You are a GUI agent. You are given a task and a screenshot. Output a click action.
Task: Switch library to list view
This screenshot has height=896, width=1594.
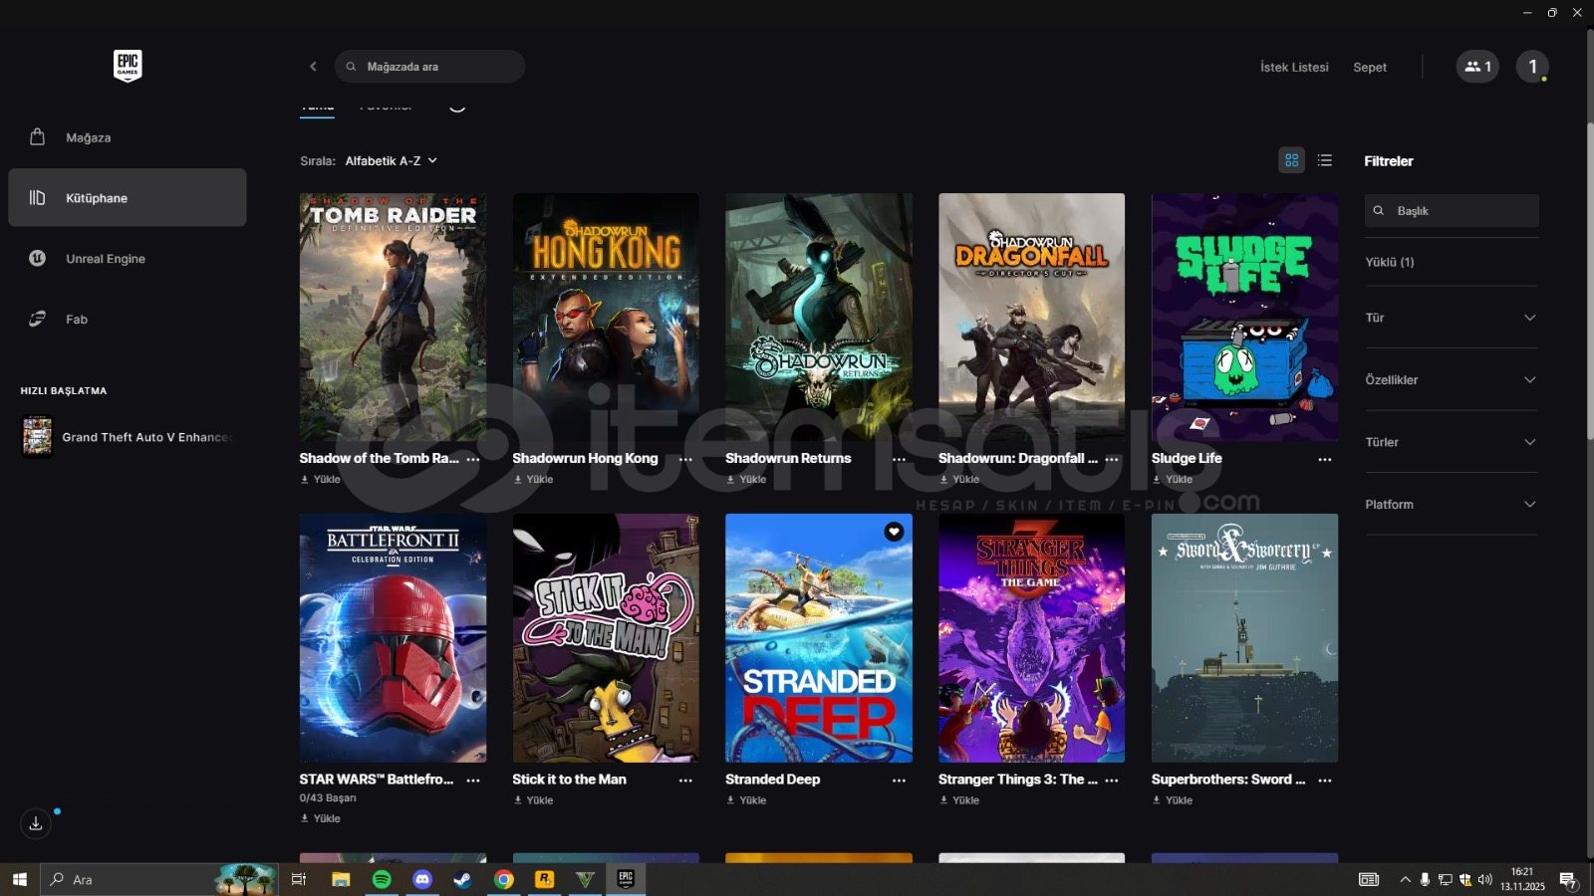pos(1324,160)
